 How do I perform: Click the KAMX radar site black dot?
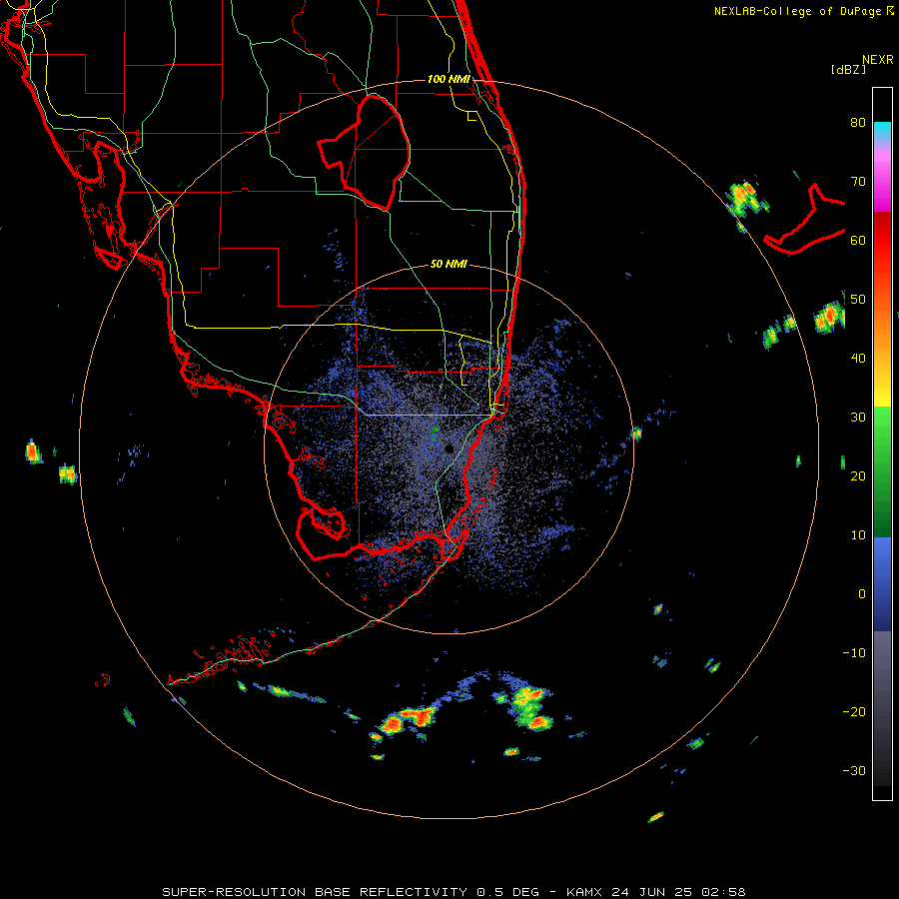click(449, 449)
